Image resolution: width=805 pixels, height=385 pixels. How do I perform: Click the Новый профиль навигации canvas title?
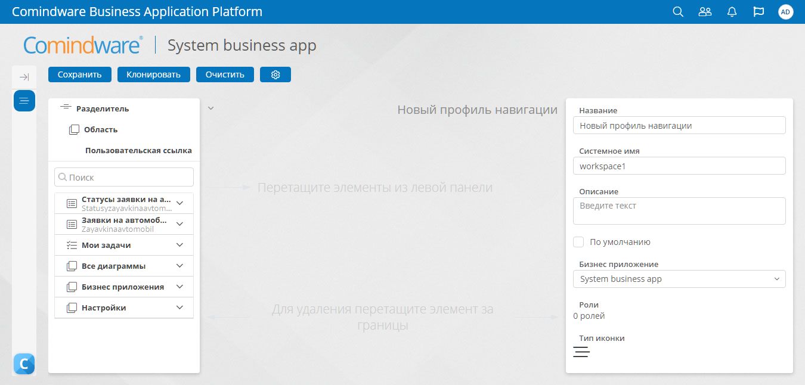[x=478, y=110]
